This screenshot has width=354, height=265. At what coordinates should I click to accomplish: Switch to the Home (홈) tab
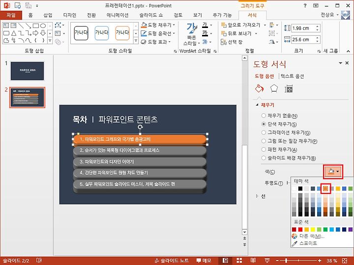point(30,15)
